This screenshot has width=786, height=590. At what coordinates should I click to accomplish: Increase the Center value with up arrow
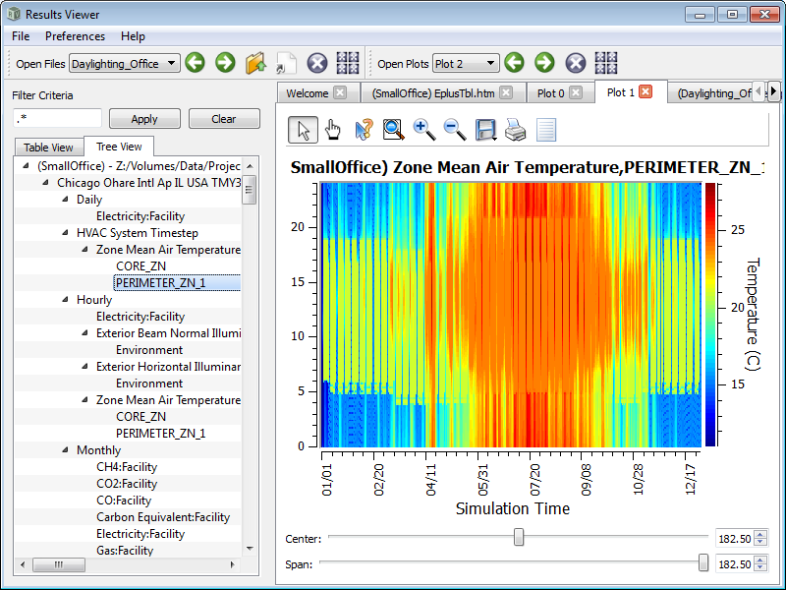pyautogui.click(x=760, y=534)
